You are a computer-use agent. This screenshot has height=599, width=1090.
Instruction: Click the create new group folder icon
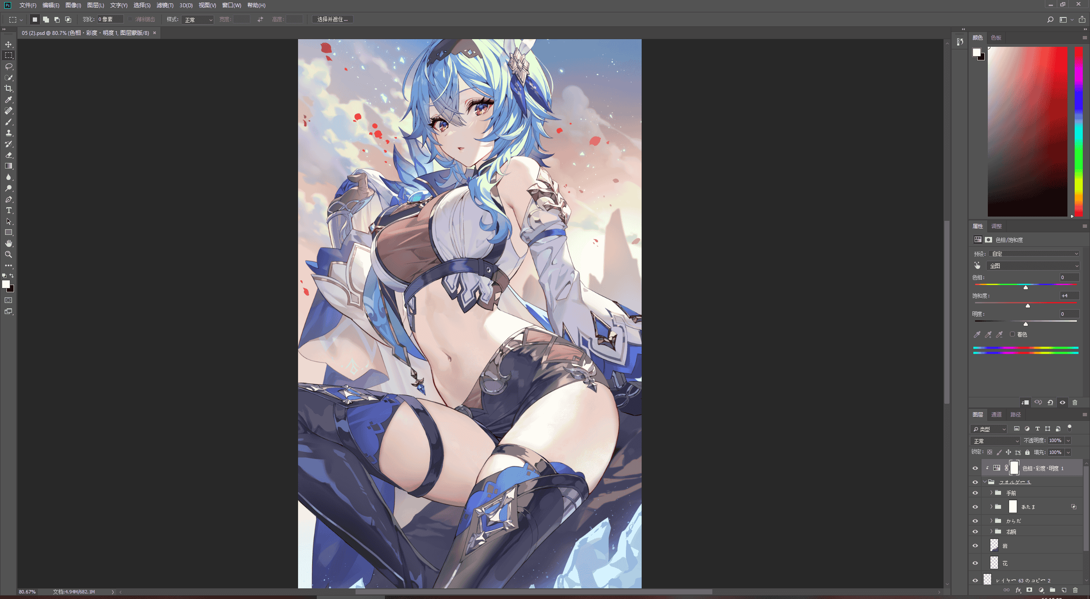(1053, 590)
